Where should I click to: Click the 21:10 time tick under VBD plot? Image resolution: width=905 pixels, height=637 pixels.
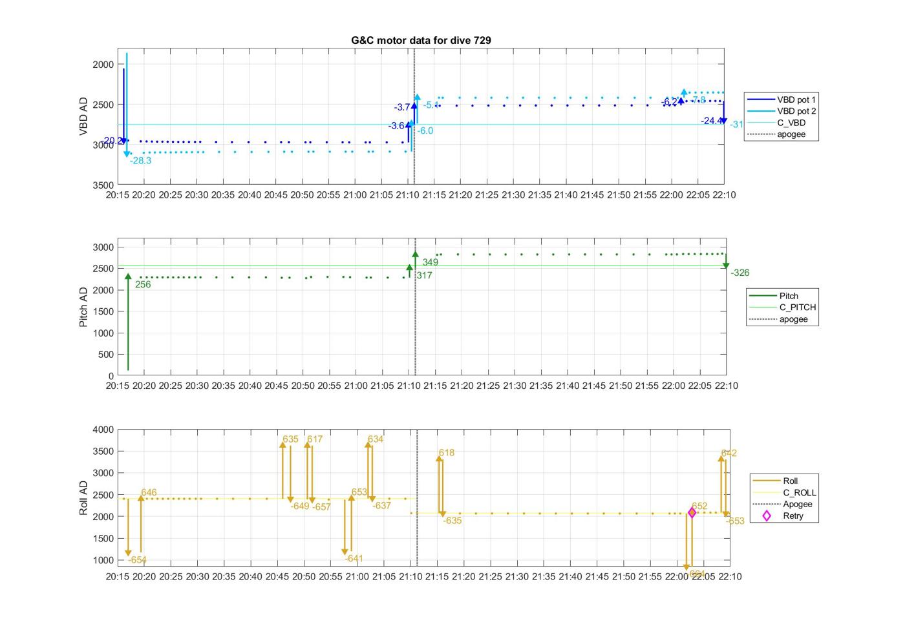(x=407, y=195)
